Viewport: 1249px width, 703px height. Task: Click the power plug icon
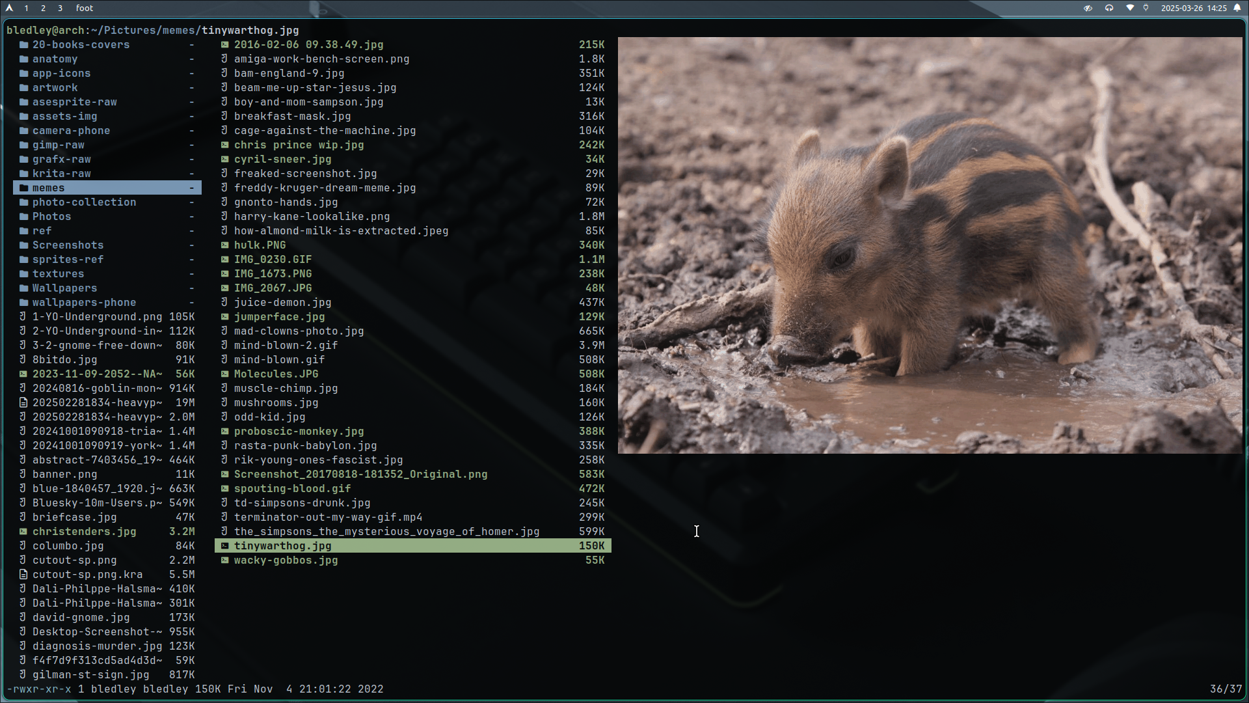coord(1146,8)
